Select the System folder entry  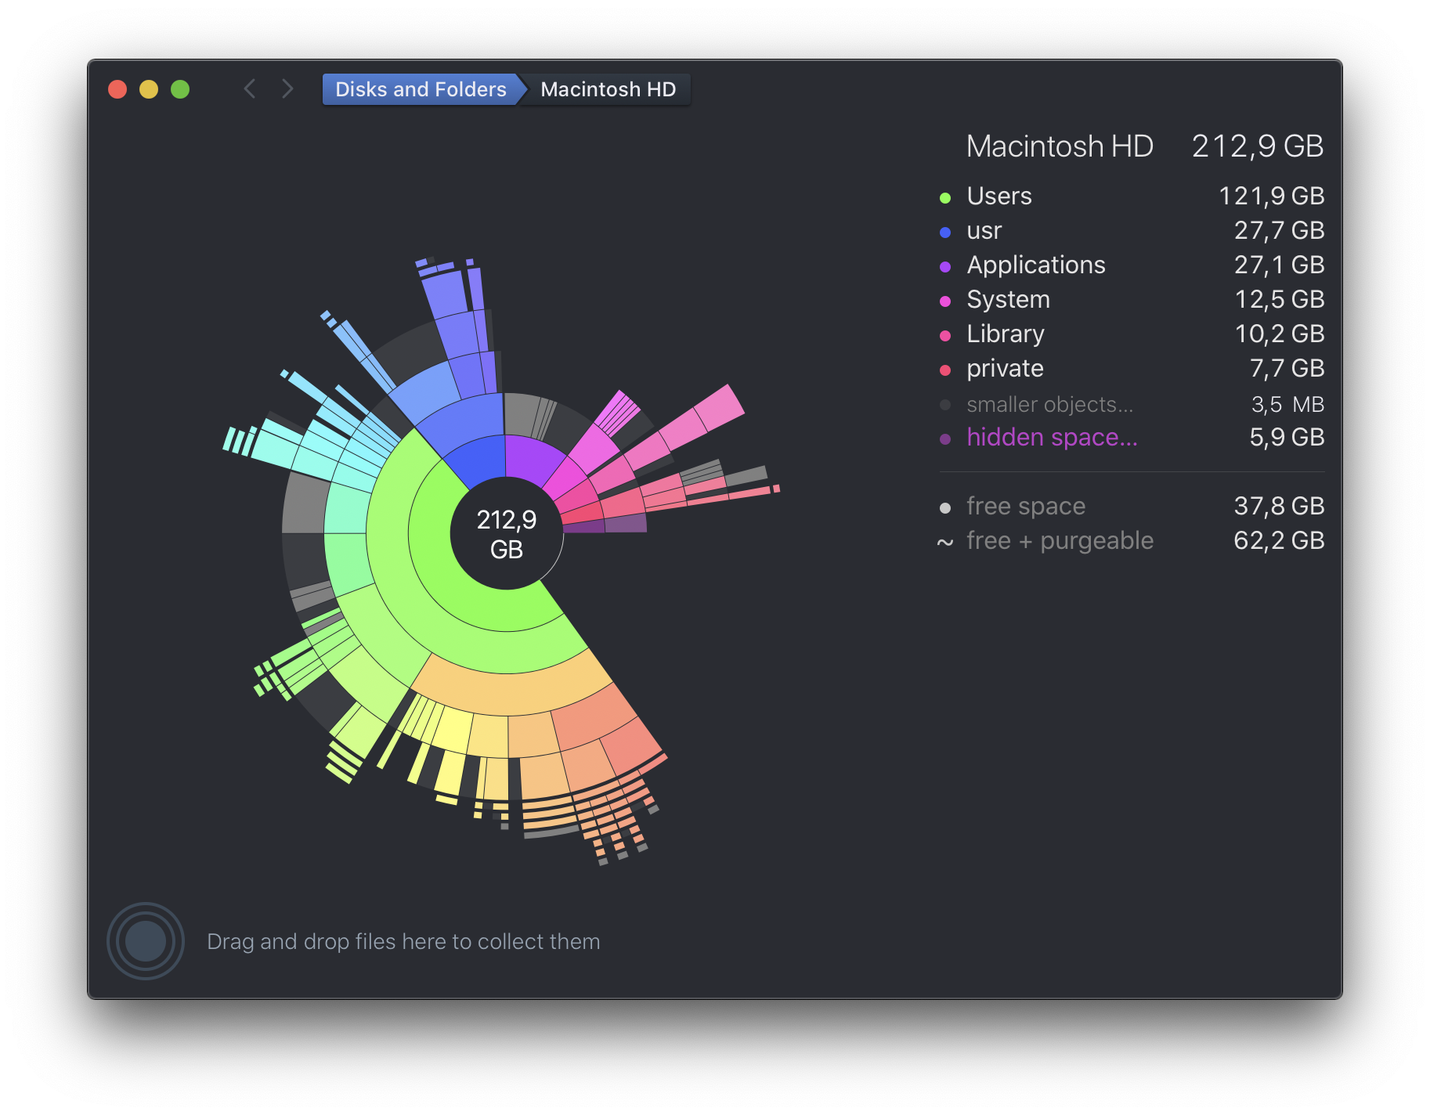point(1132,299)
